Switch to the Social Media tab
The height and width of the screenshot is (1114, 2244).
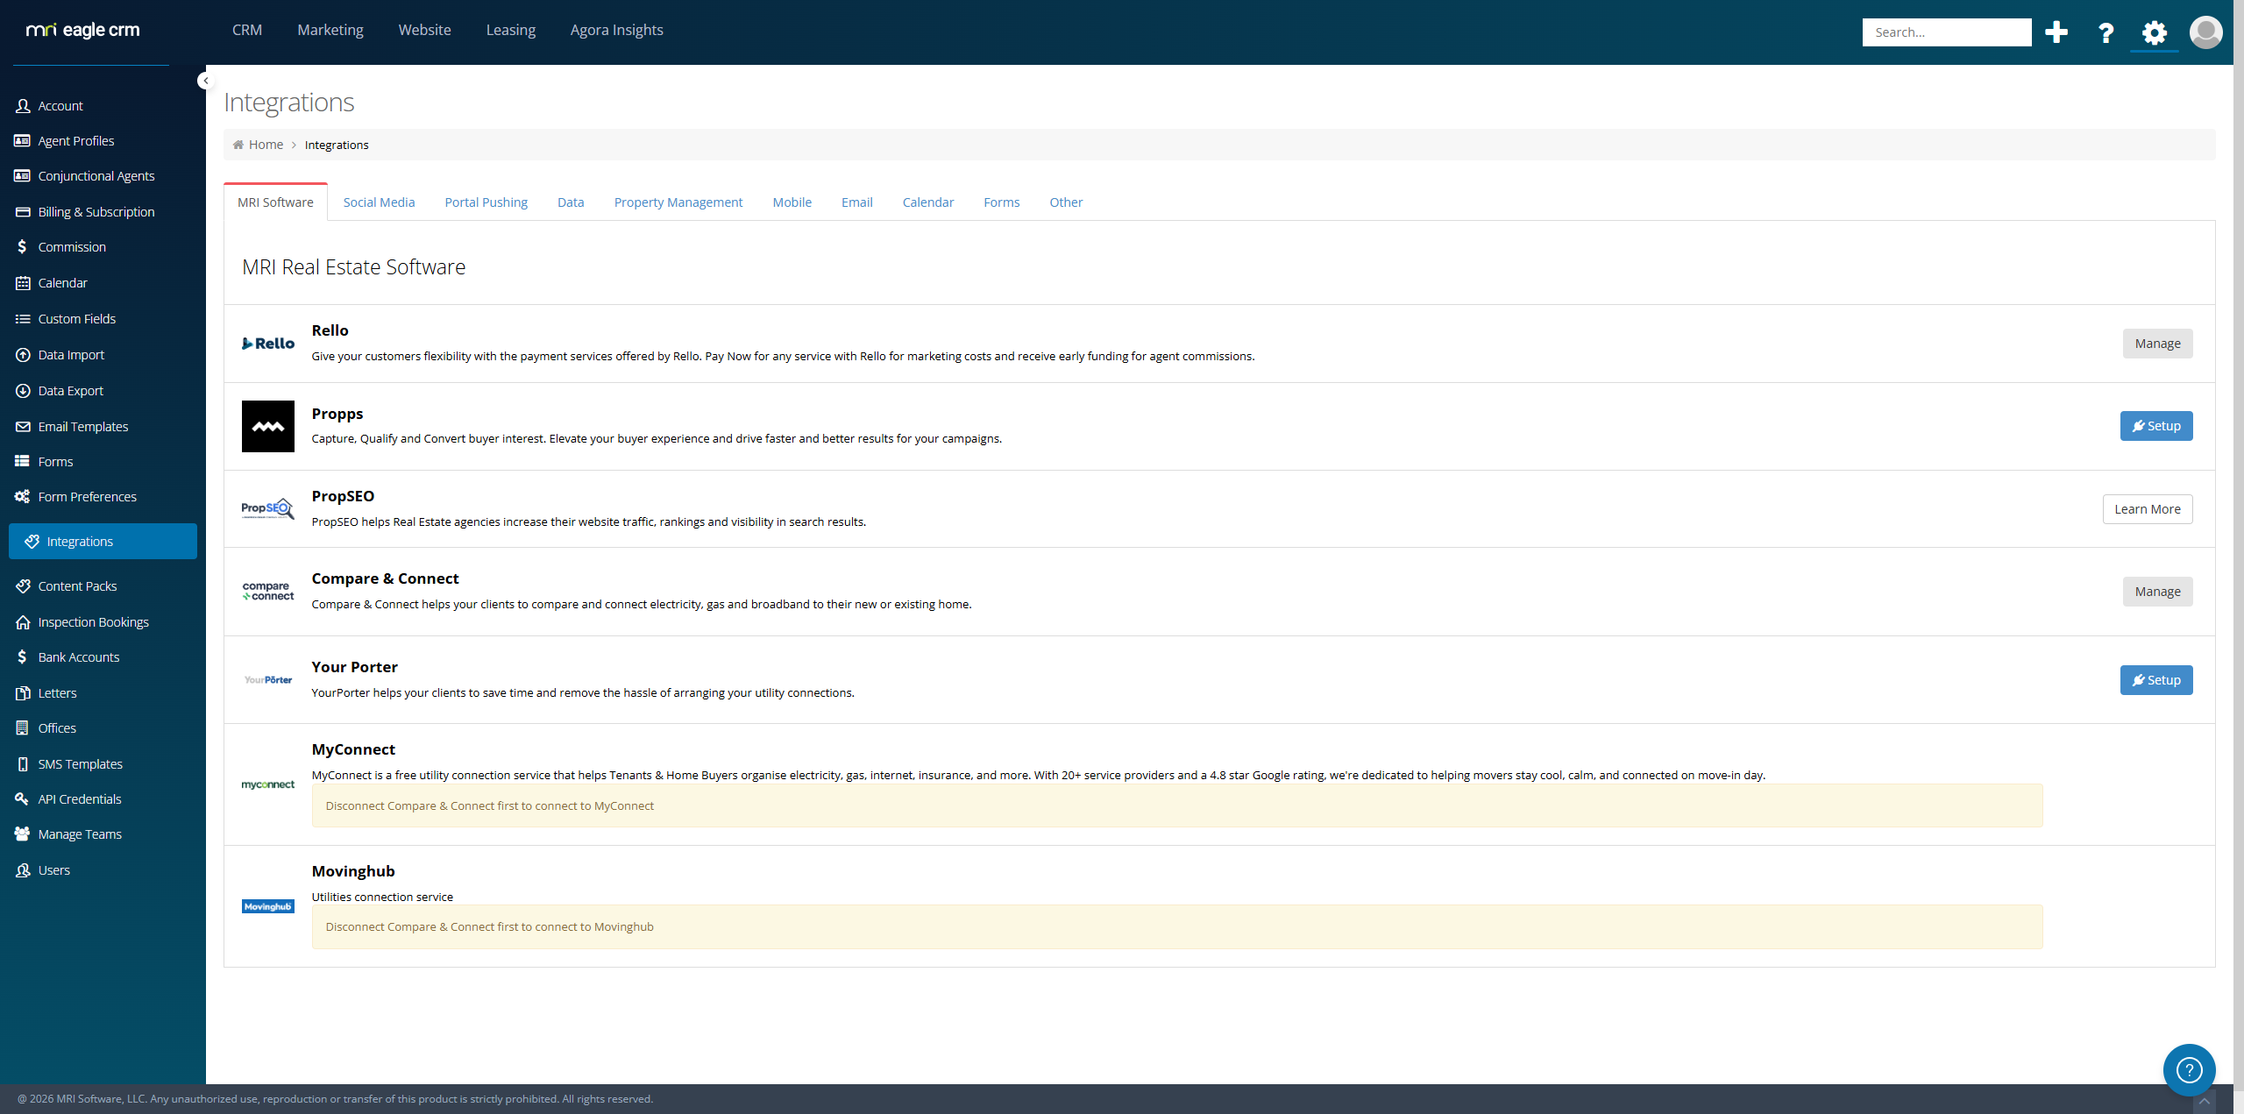tap(379, 202)
